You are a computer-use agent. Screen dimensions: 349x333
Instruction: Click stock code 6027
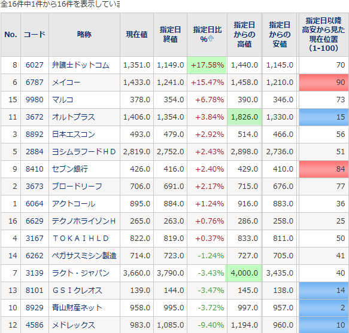point(35,65)
